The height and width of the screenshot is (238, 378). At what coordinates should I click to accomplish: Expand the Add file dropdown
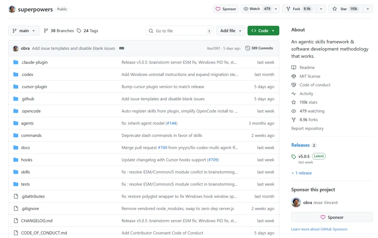[231, 31]
